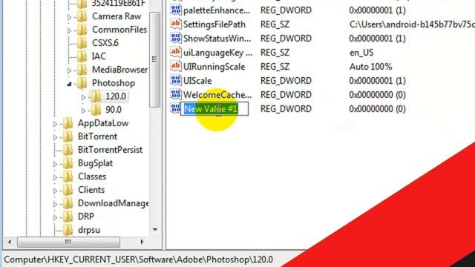Click the tree horizontal scrollbar thumb
This screenshot has width=475, height=267.
pyautogui.click(x=68, y=242)
